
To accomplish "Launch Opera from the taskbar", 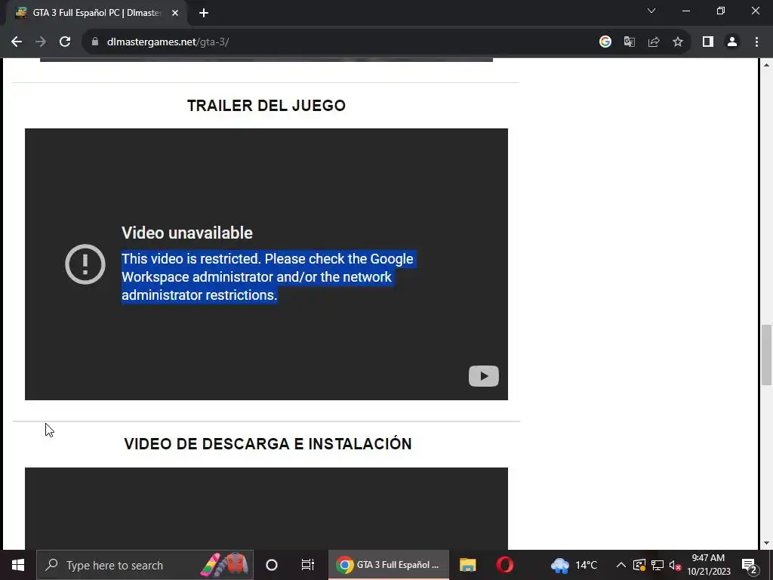I will (504, 565).
